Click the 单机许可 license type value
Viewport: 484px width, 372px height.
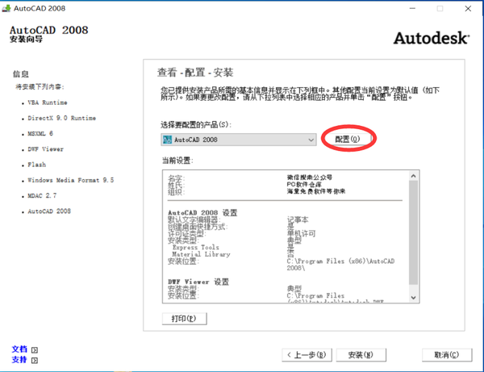[x=301, y=233]
